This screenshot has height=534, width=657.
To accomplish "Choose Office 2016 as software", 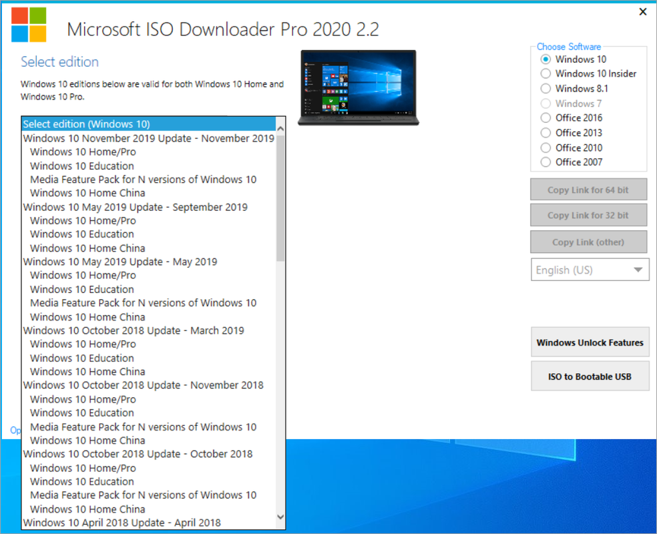I will coord(545,117).
